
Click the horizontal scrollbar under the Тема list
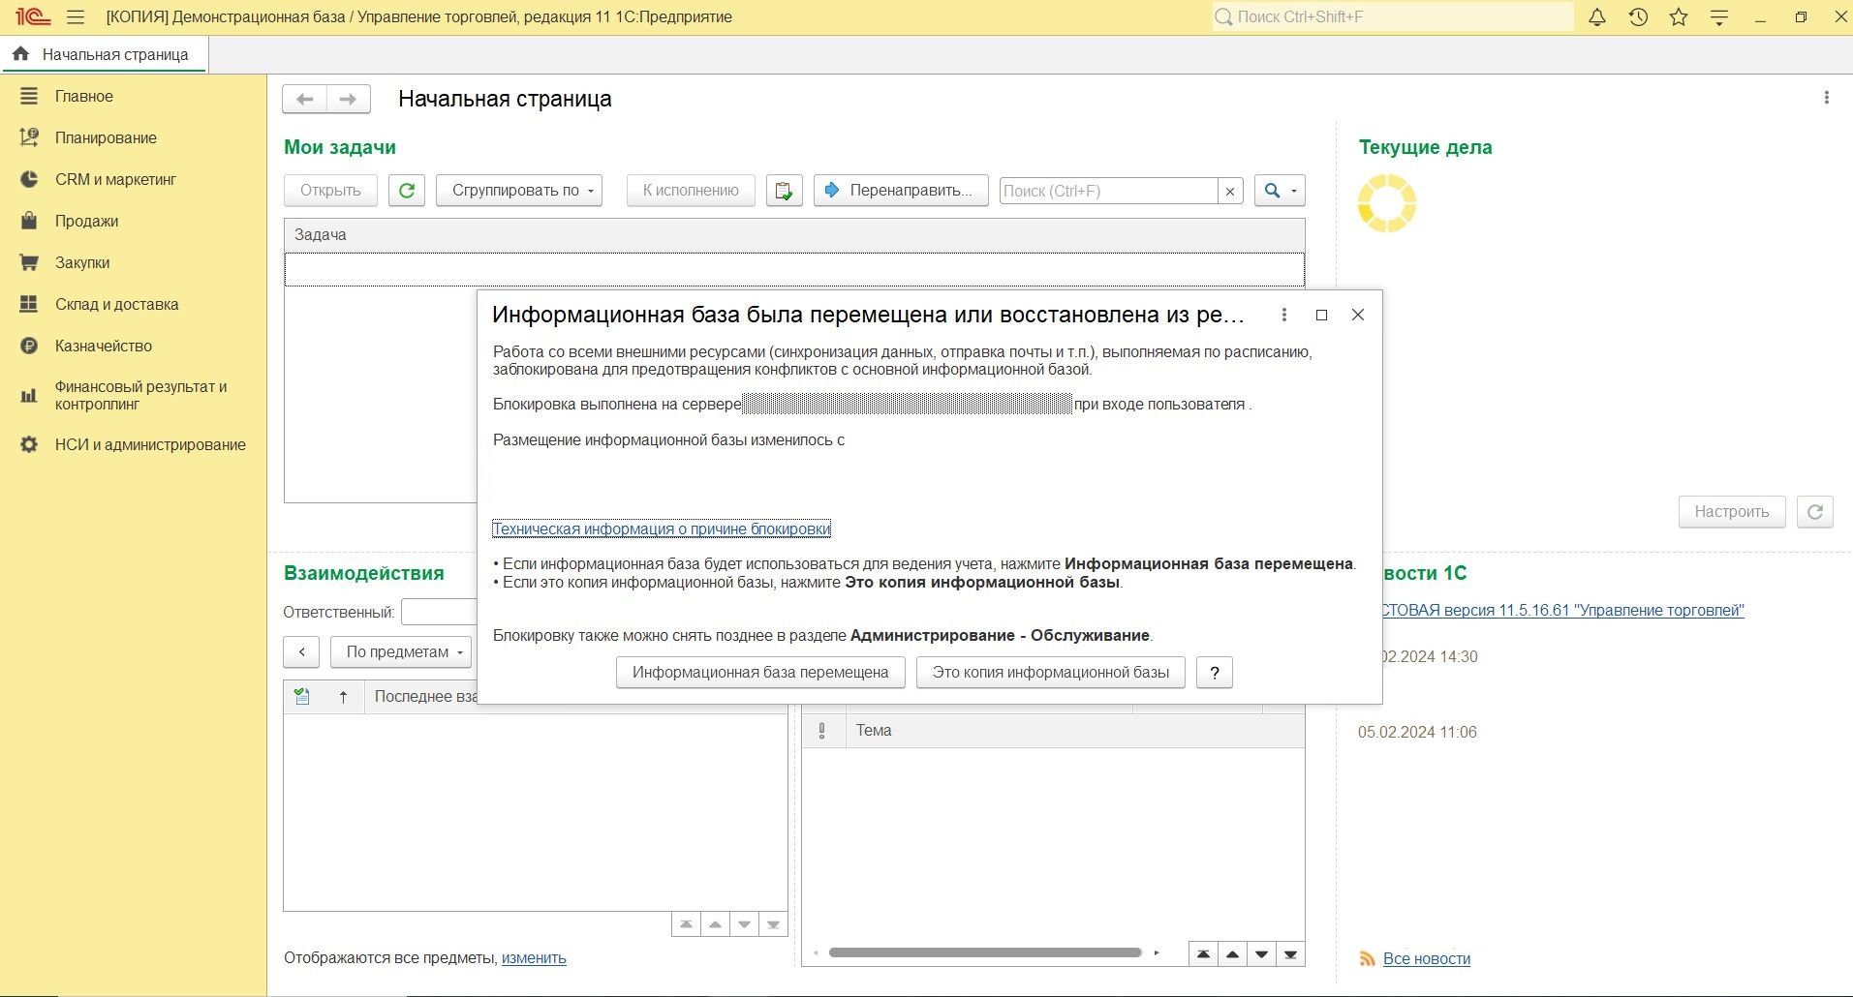click(985, 952)
